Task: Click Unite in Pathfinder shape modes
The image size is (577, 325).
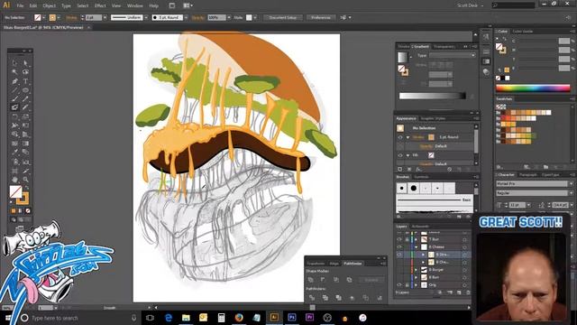Action: [311, 280]
